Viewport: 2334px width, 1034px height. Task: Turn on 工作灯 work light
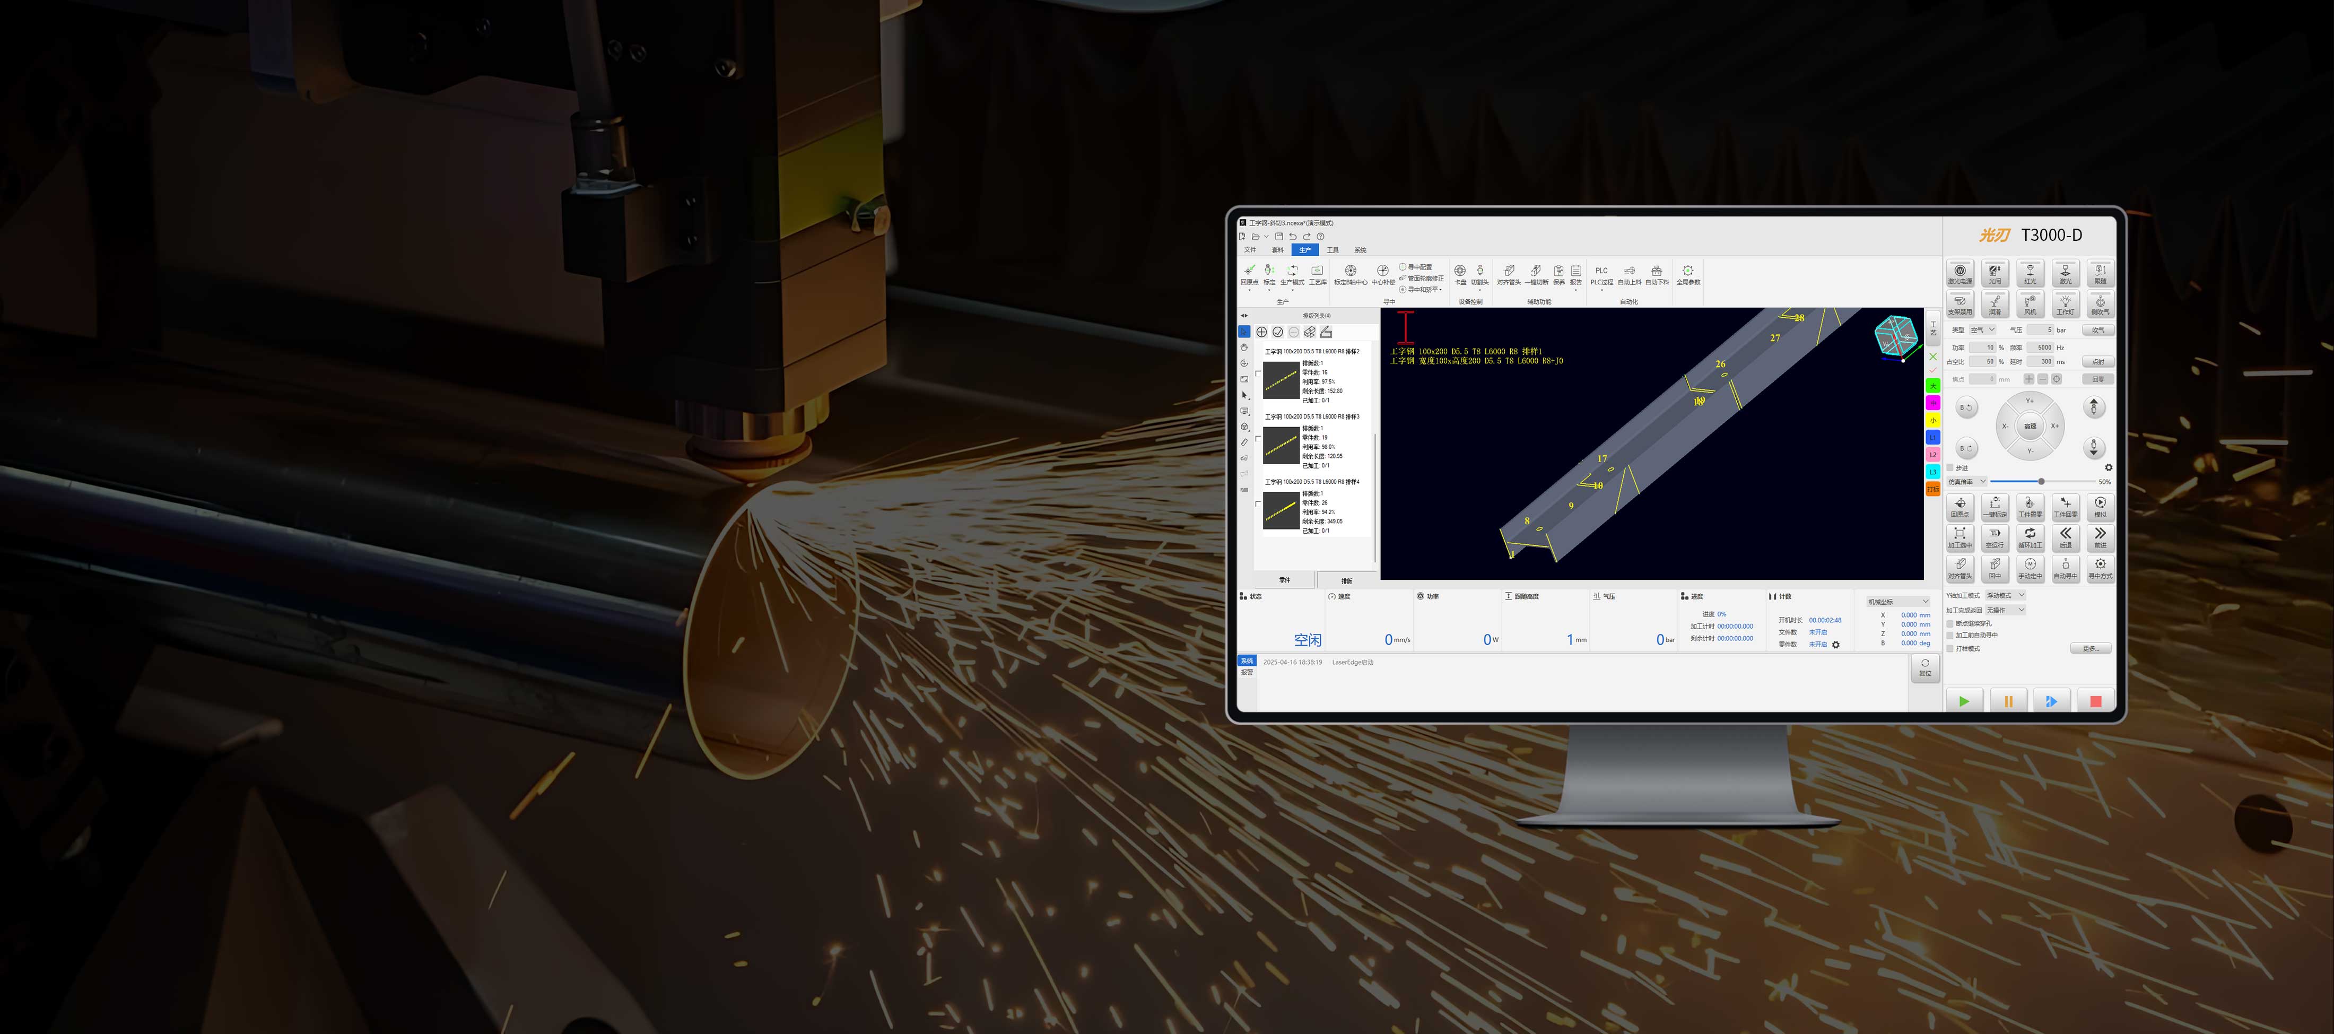pos(2065,303)
